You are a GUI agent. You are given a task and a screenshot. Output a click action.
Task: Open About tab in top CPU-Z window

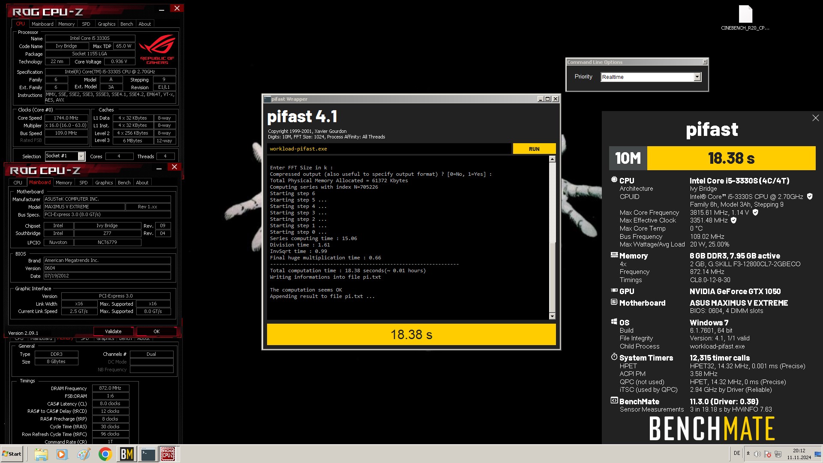144,24
